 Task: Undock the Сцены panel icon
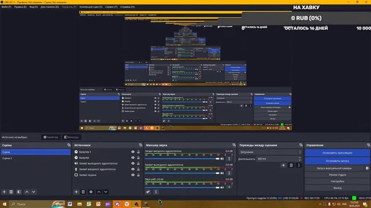click(68, 145)
